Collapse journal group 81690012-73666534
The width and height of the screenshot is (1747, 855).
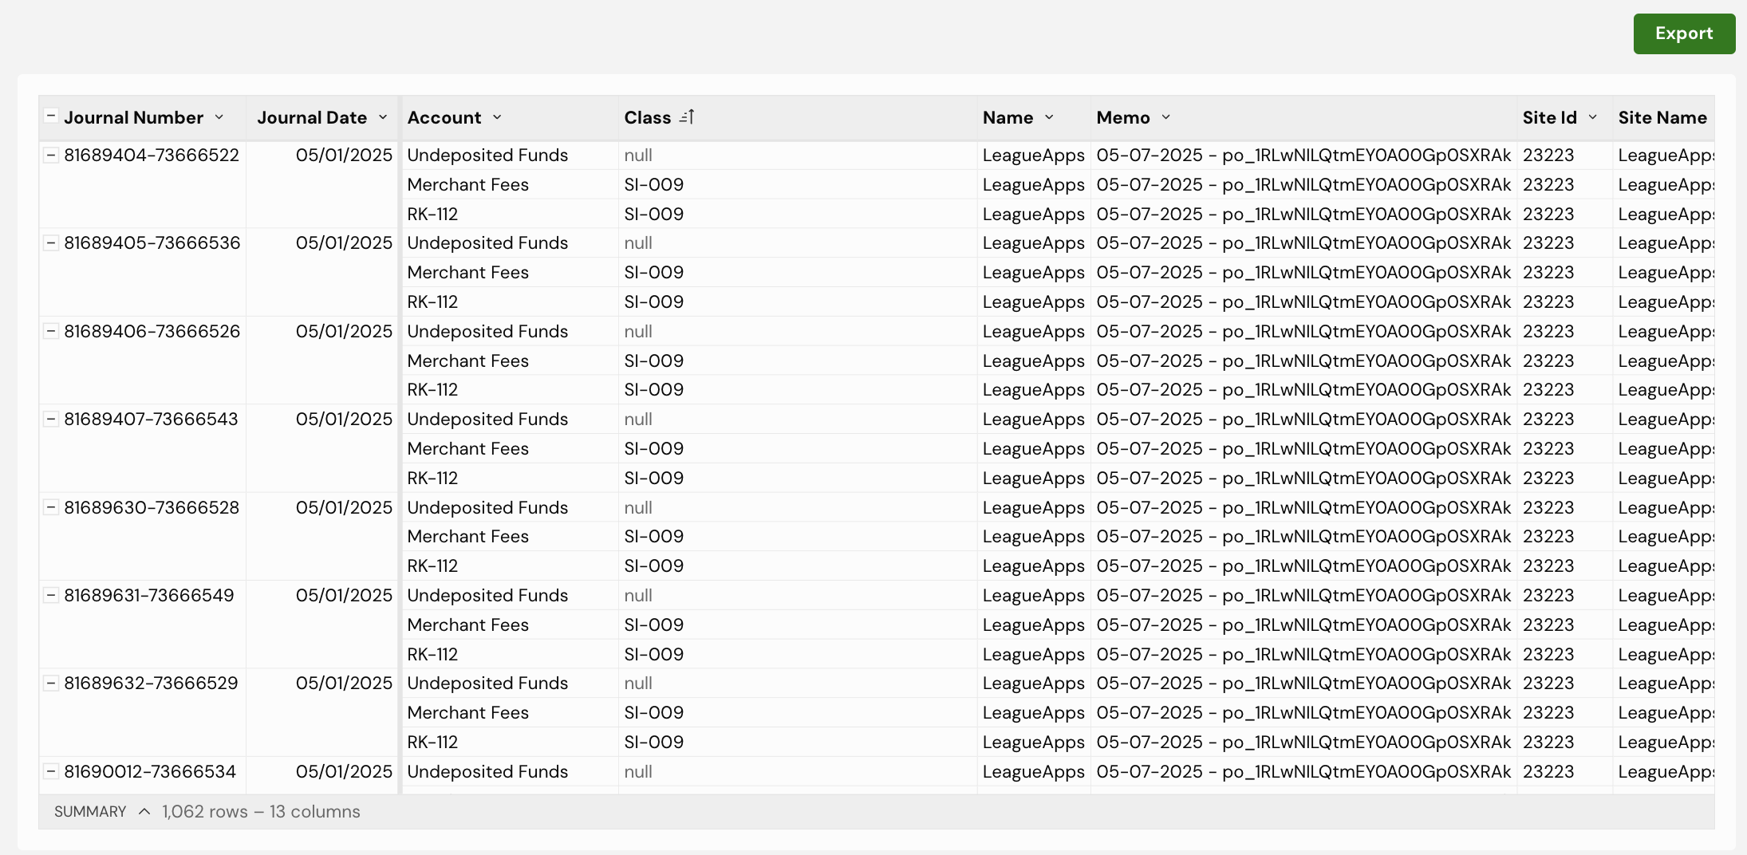pos(50,771)
